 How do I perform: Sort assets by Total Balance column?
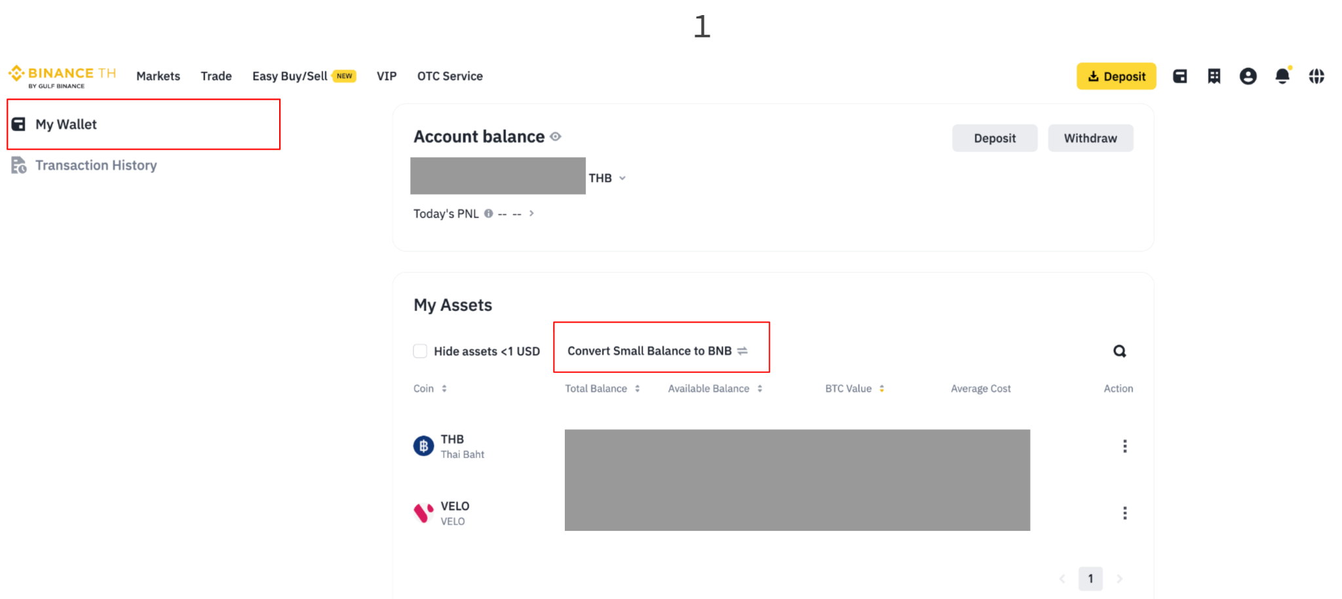click(602, 389)
